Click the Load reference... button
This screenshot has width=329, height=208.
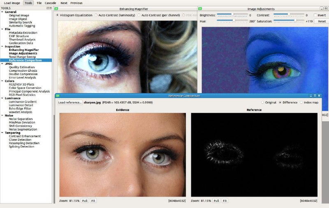[70, 102]
